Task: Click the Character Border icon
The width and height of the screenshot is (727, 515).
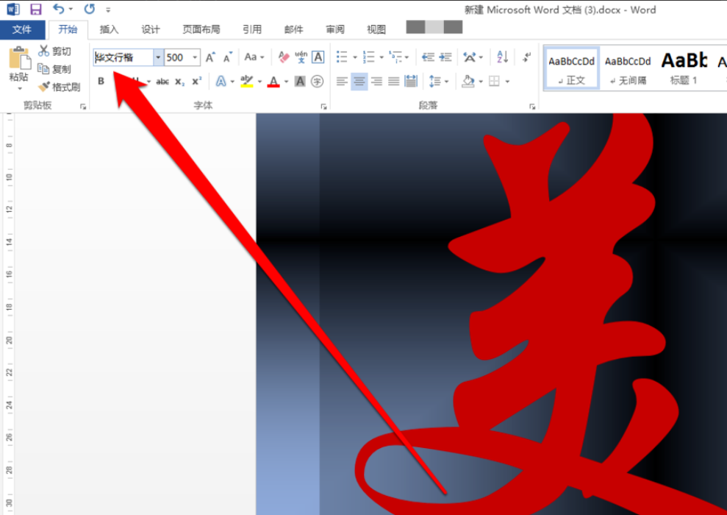Action: (x=318, y=57)
